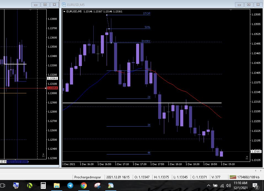Click the left scroll arrow above status bar

[255, 170]
